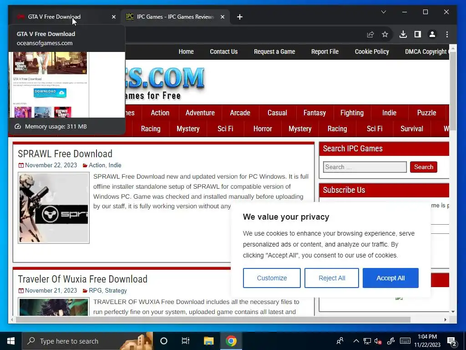This screenshot has width=466, height=350.
Task: Open the notification center icon
Action: [x=452, y=342]
